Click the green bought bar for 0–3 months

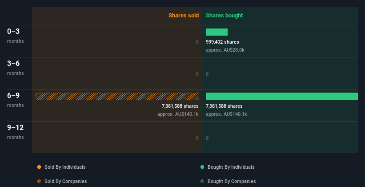pyautogui.click(x=217, y=32)
